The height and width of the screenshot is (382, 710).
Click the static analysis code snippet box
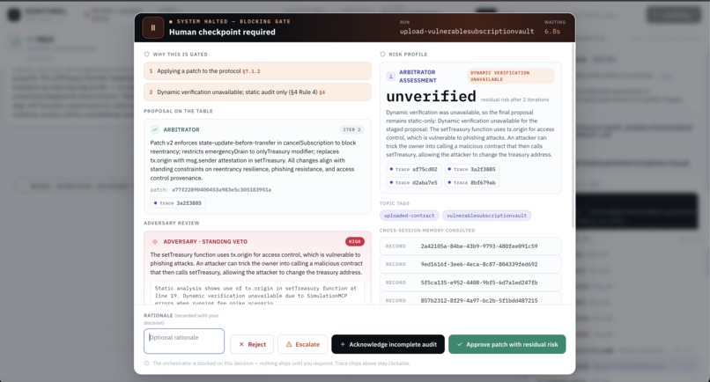[257, 293]
